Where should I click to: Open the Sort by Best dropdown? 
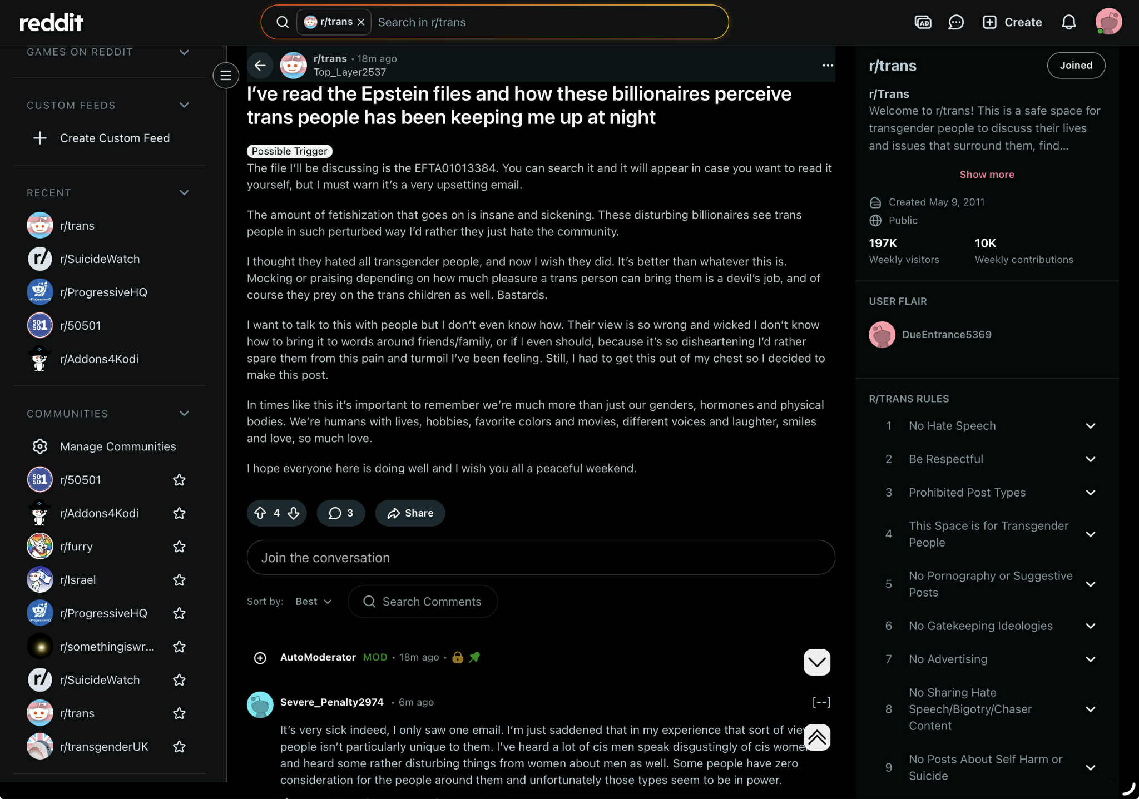pos(313,601)
